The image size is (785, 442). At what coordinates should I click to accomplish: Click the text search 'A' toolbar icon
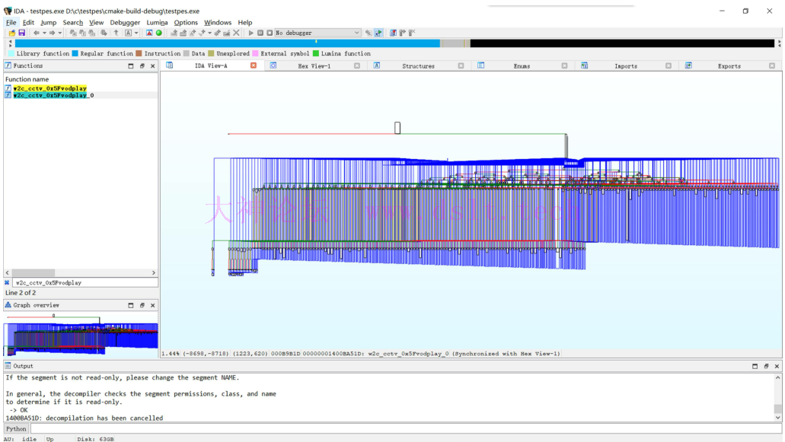[x=128, y=33]
